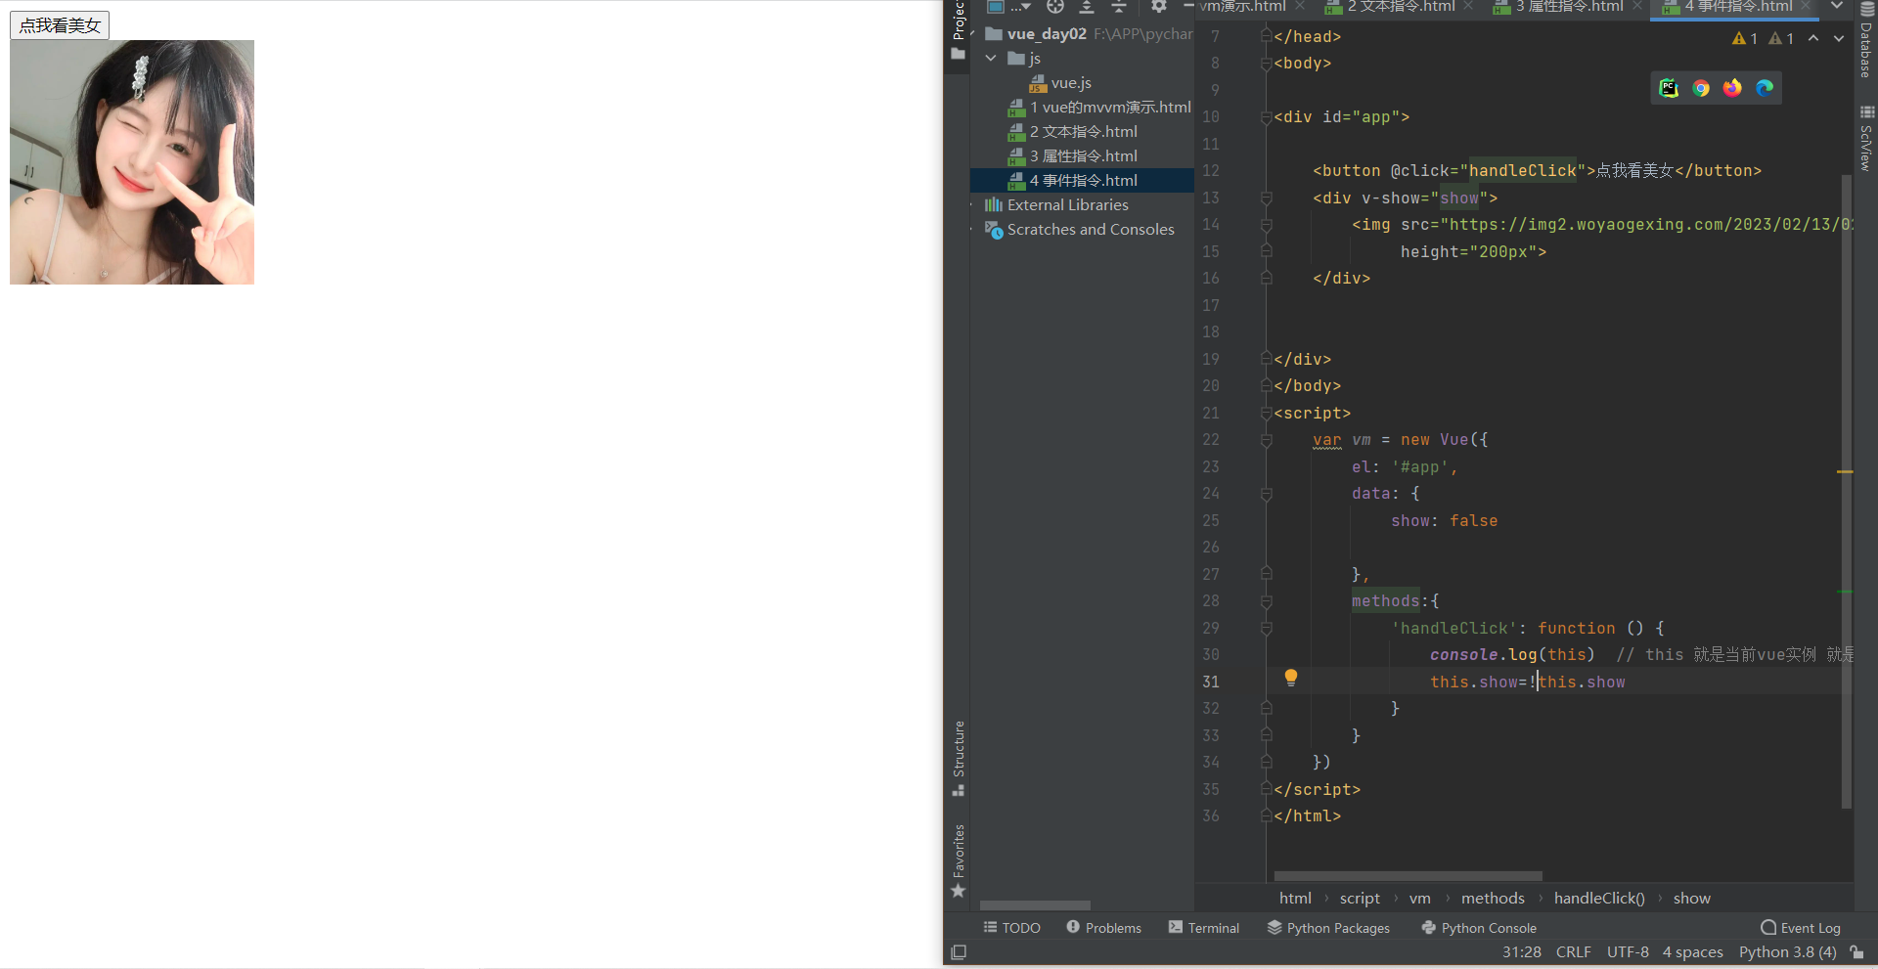Toggle tool window bars with the bottom-left icon
Screen dimensions: 1878x969
(959, 952)
